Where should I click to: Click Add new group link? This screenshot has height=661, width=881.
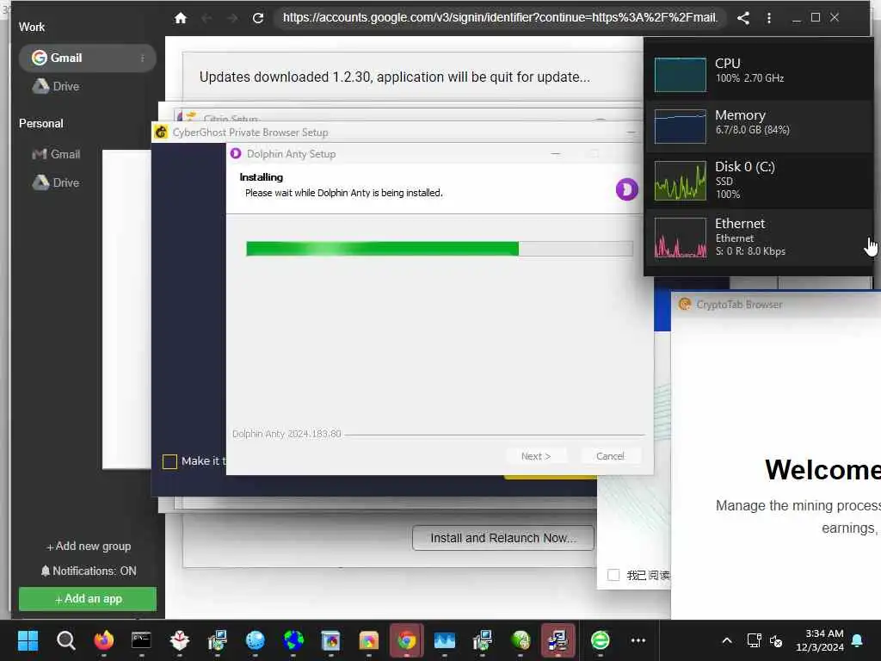[x=89, y=547]
